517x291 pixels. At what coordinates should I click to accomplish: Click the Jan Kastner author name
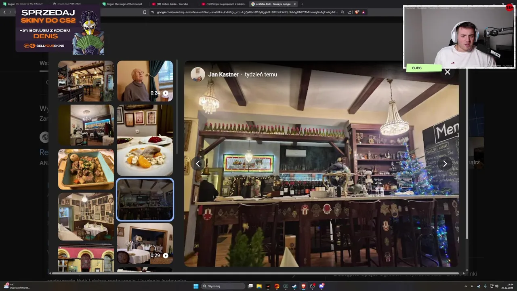(223, 74)
